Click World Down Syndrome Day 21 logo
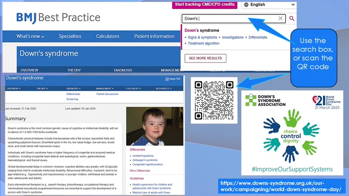The width and height of the screenshot is (349, 196). [x=326, y=101]
